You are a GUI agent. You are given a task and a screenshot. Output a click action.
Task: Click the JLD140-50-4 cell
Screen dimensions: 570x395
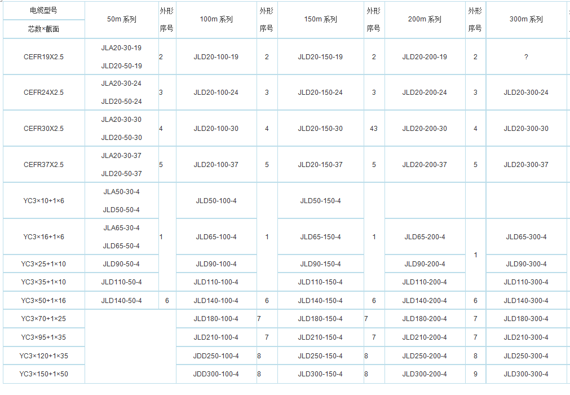pos(121,301)
